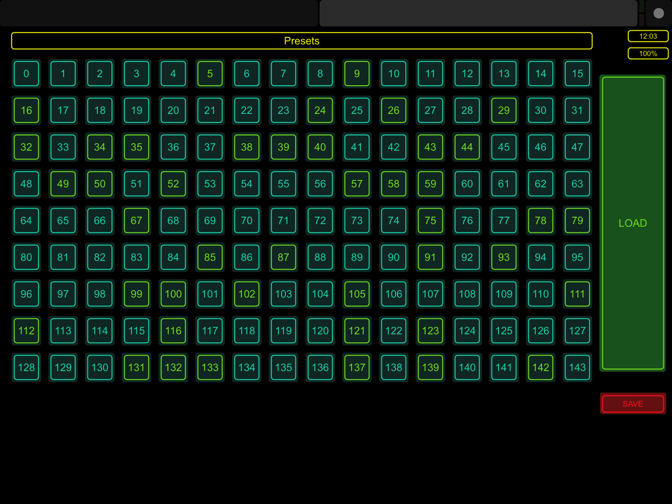This screenshot has width=672, height=504.
Task: Select preset 38
Action: pyautogui.click(x=247, y=147)
